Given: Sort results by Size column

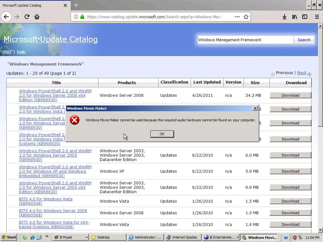Looking at the screenshot, I should pyautogui.click(x=255, y=83).
